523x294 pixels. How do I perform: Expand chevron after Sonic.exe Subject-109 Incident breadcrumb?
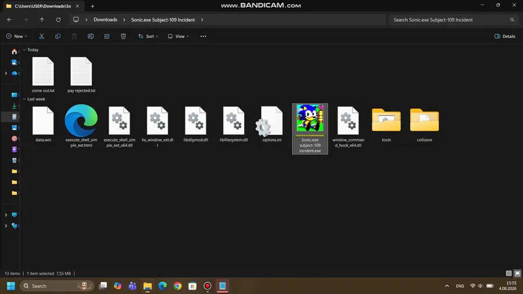(x=202, y=20)
